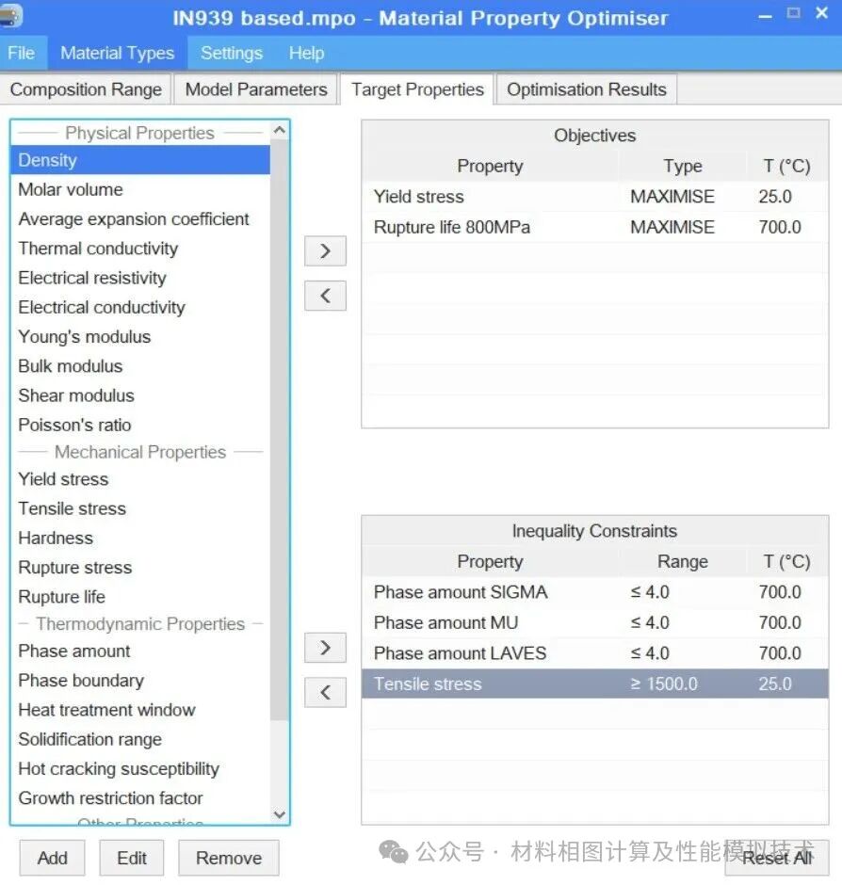The width and height of the screenshot is (842, 885).
Task: Select Electrical conductivity property
Action: pyautogui.click(x=140, y=307)
